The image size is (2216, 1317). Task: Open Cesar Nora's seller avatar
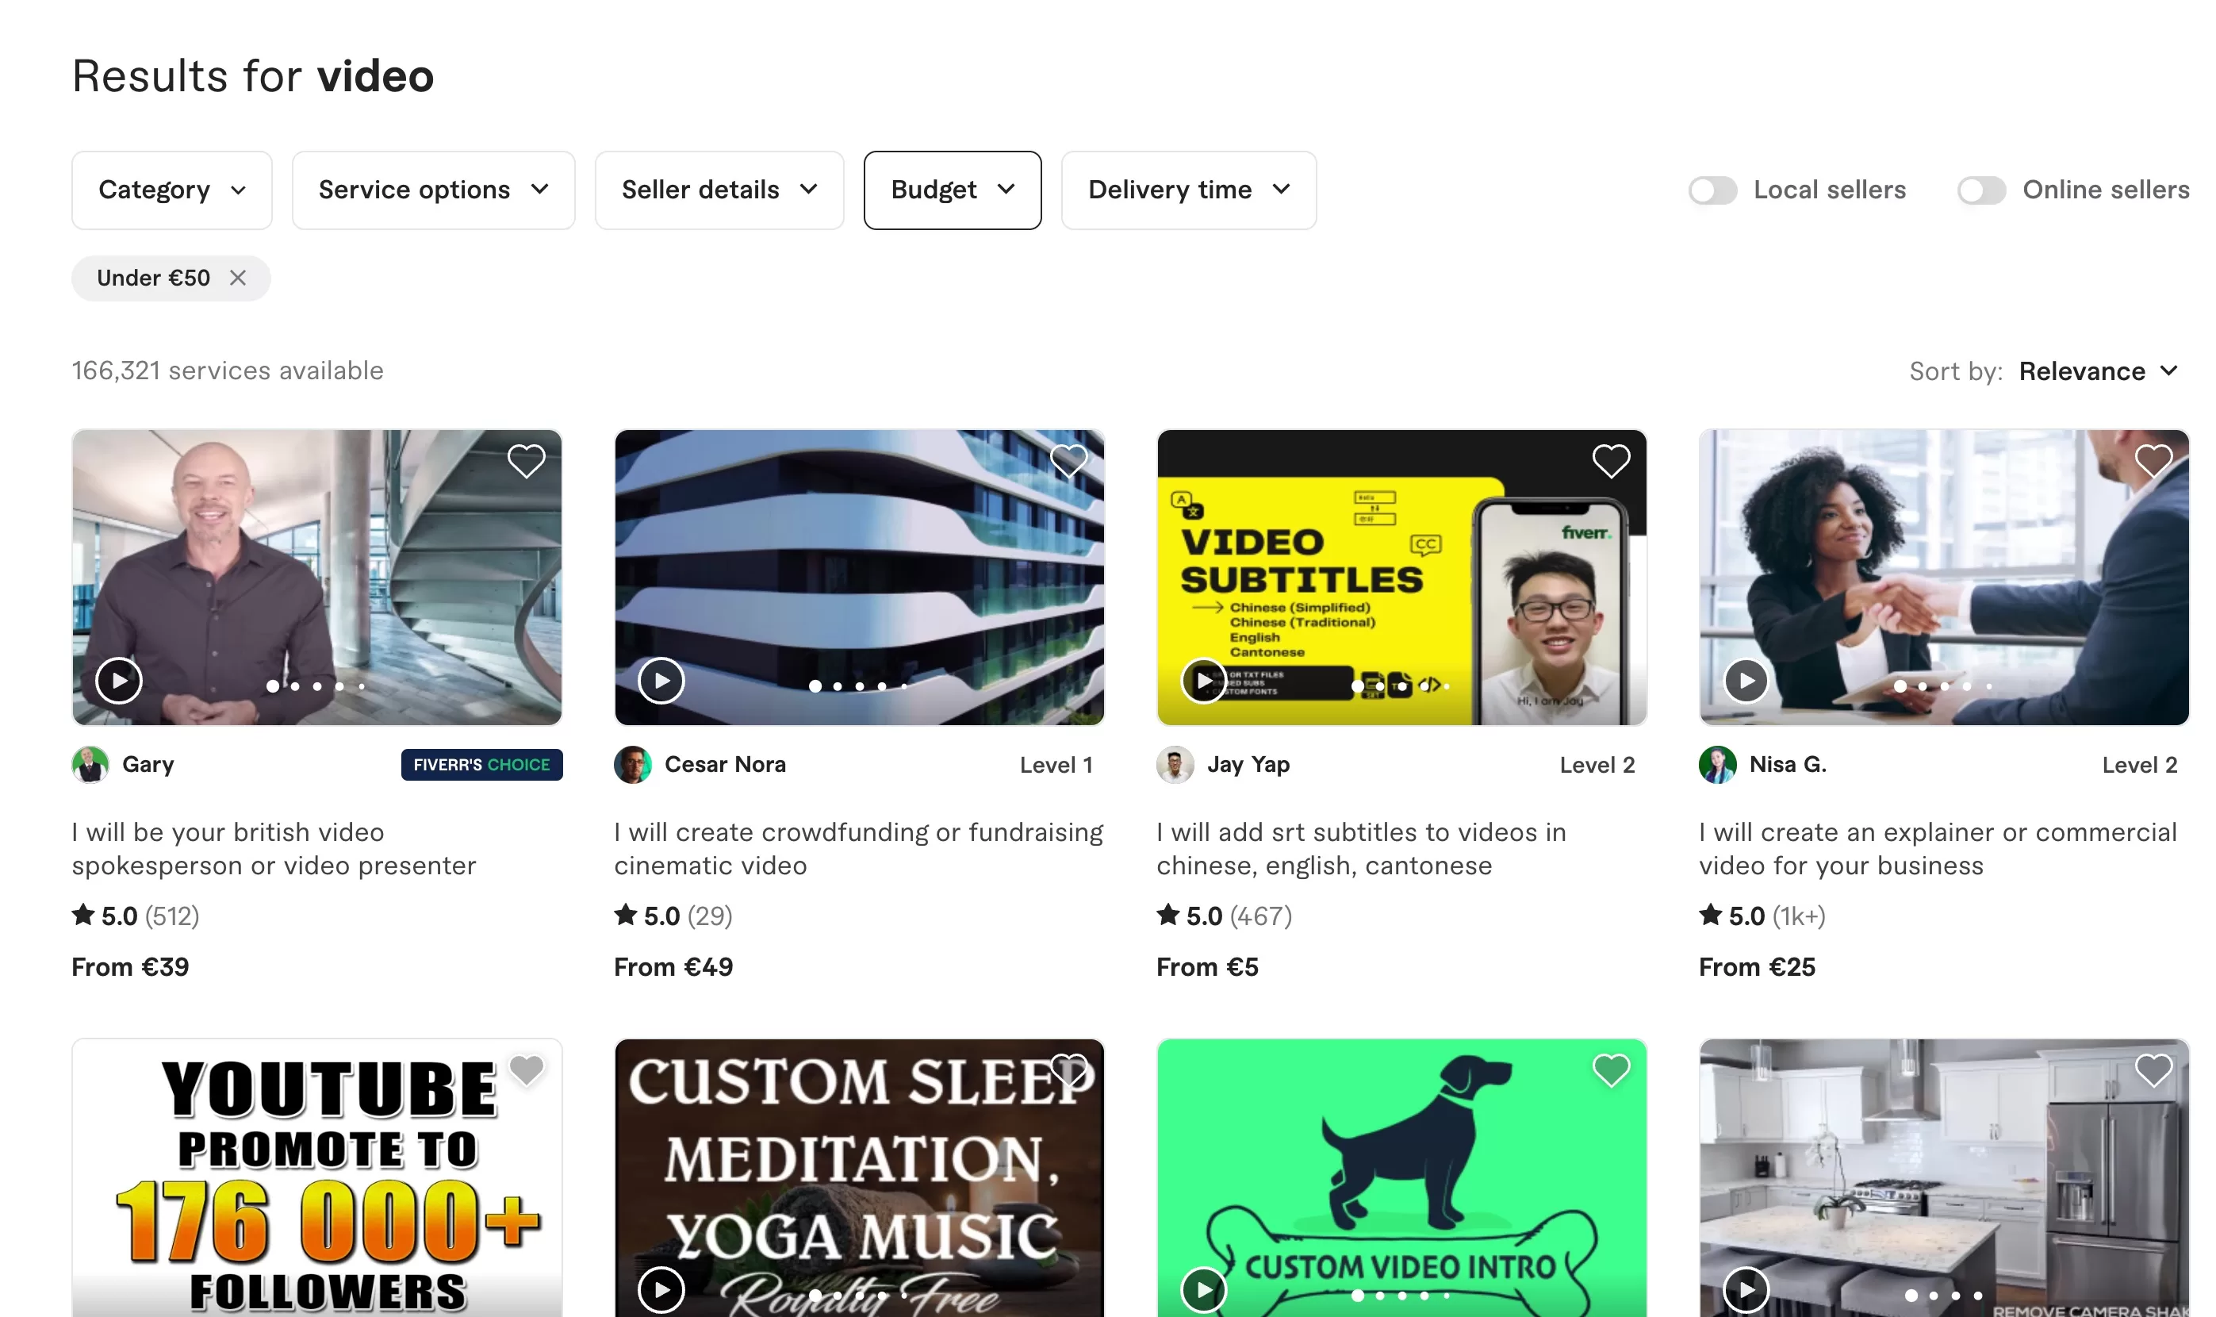click(632, 765)
